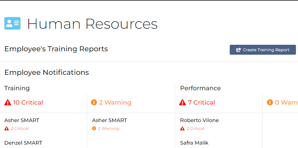This screenshot has height=148, width=298.
Task: Open Denzel SMART training notification
Action: coord(23,143)
